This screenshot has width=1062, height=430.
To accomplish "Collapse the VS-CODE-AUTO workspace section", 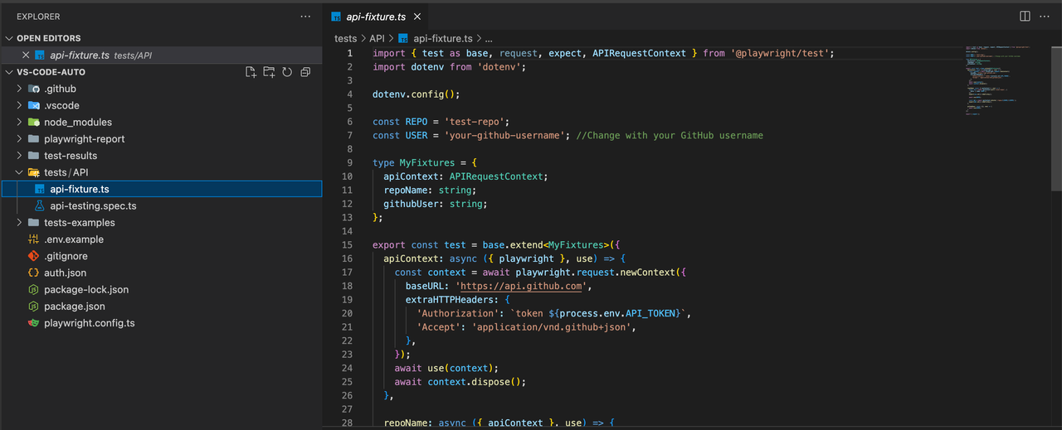I will coord(9,72).
